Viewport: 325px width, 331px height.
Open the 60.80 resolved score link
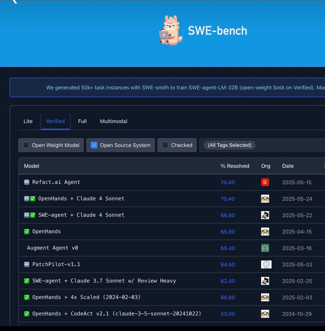(x=228, y=297)
